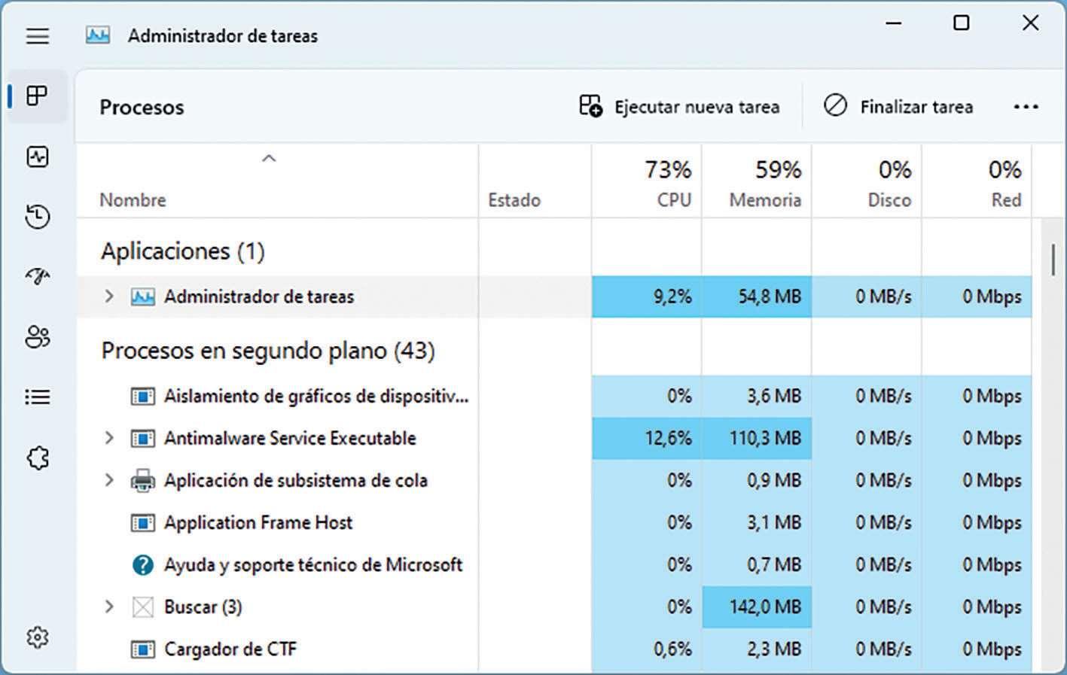Click the Application Frame Host icon
Image resolution: width=1067 pixels, height=675 pixels.
[x=143, y=522]
